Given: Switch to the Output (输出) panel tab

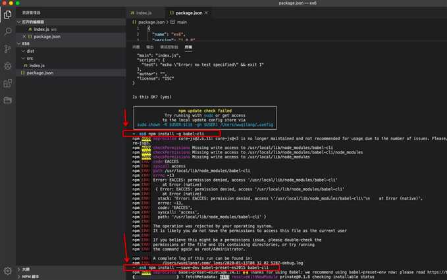Looking at the screenshot, I should (150, 47).
